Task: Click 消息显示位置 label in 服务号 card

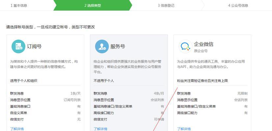Action: point(104,100)
